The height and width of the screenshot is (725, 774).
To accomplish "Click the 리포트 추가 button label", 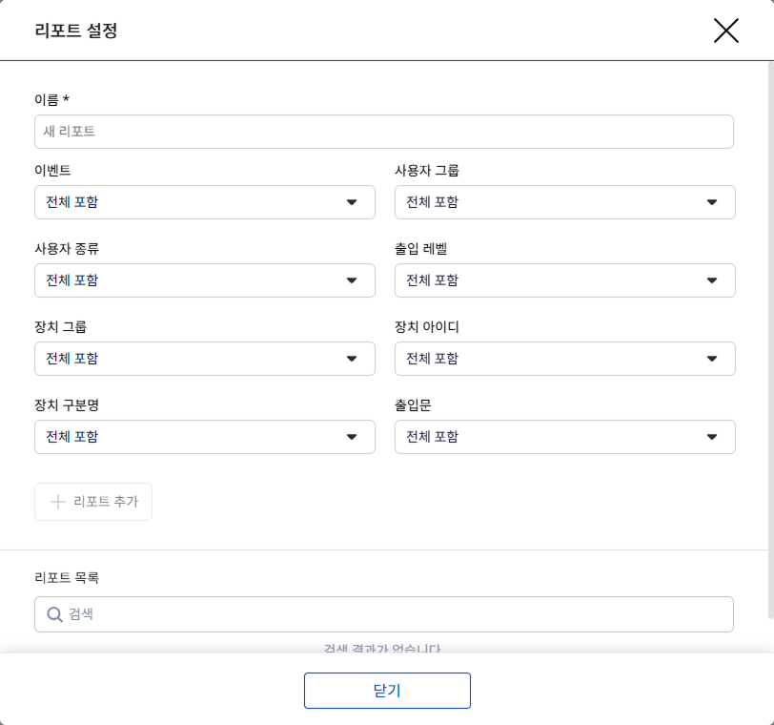I will tap(106, 502).
